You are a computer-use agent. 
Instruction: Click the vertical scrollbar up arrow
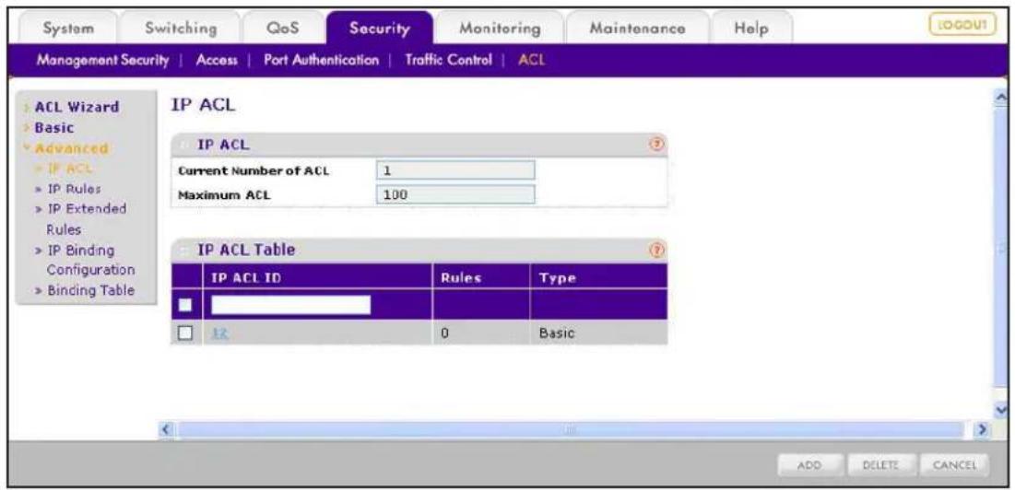pos(1002,97)
